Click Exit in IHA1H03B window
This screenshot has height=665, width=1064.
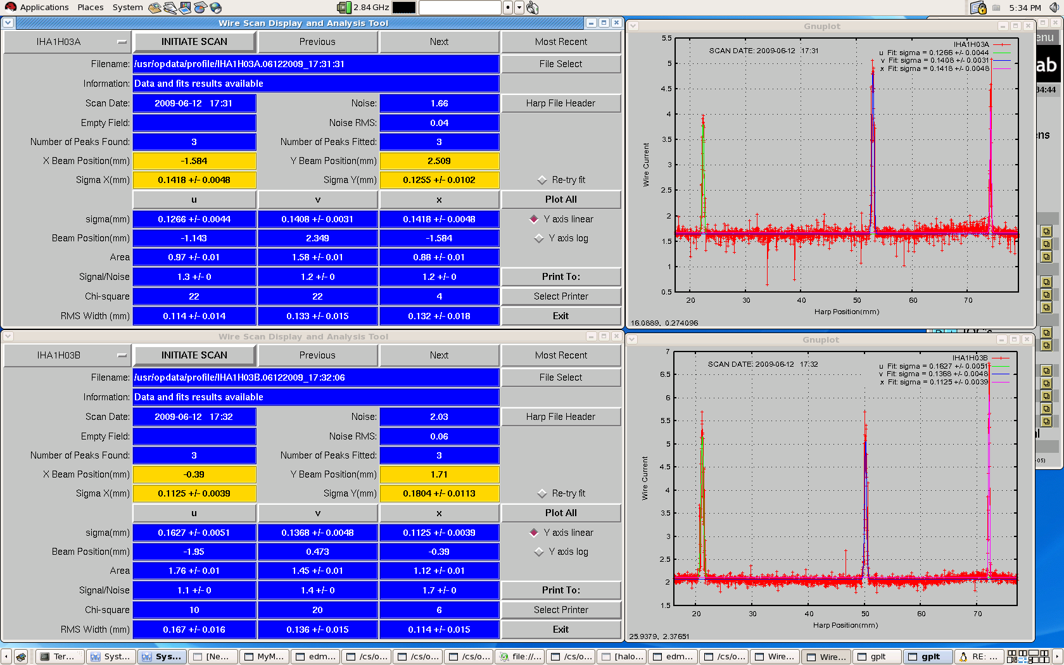coord(561,630)
